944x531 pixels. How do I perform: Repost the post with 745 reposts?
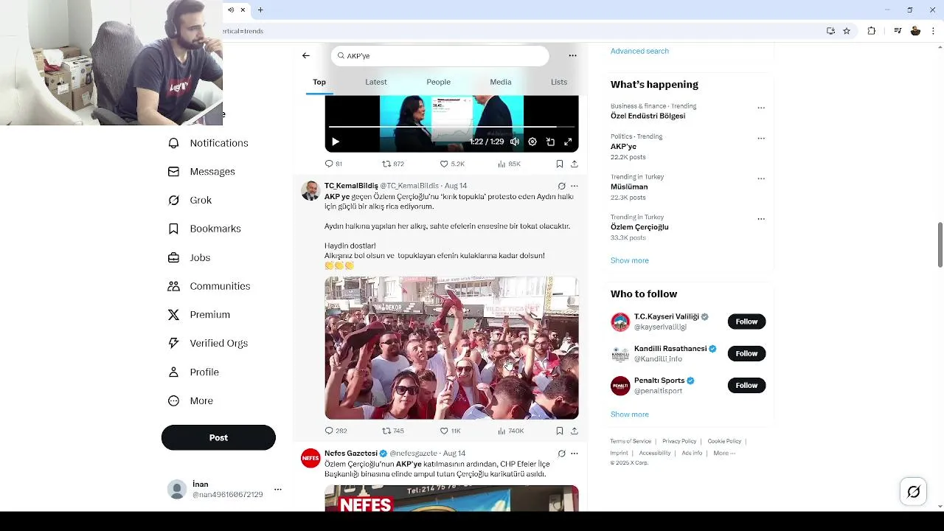tap(392, 431)
